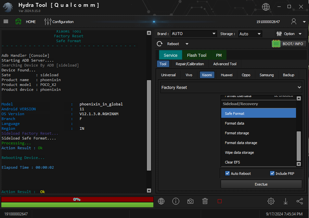
Task: Switch to the Flash Tool tab
Action: point(197,55)
